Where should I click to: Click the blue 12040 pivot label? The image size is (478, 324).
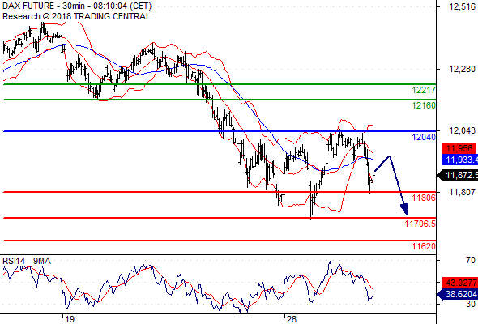[x=424, y=137]
